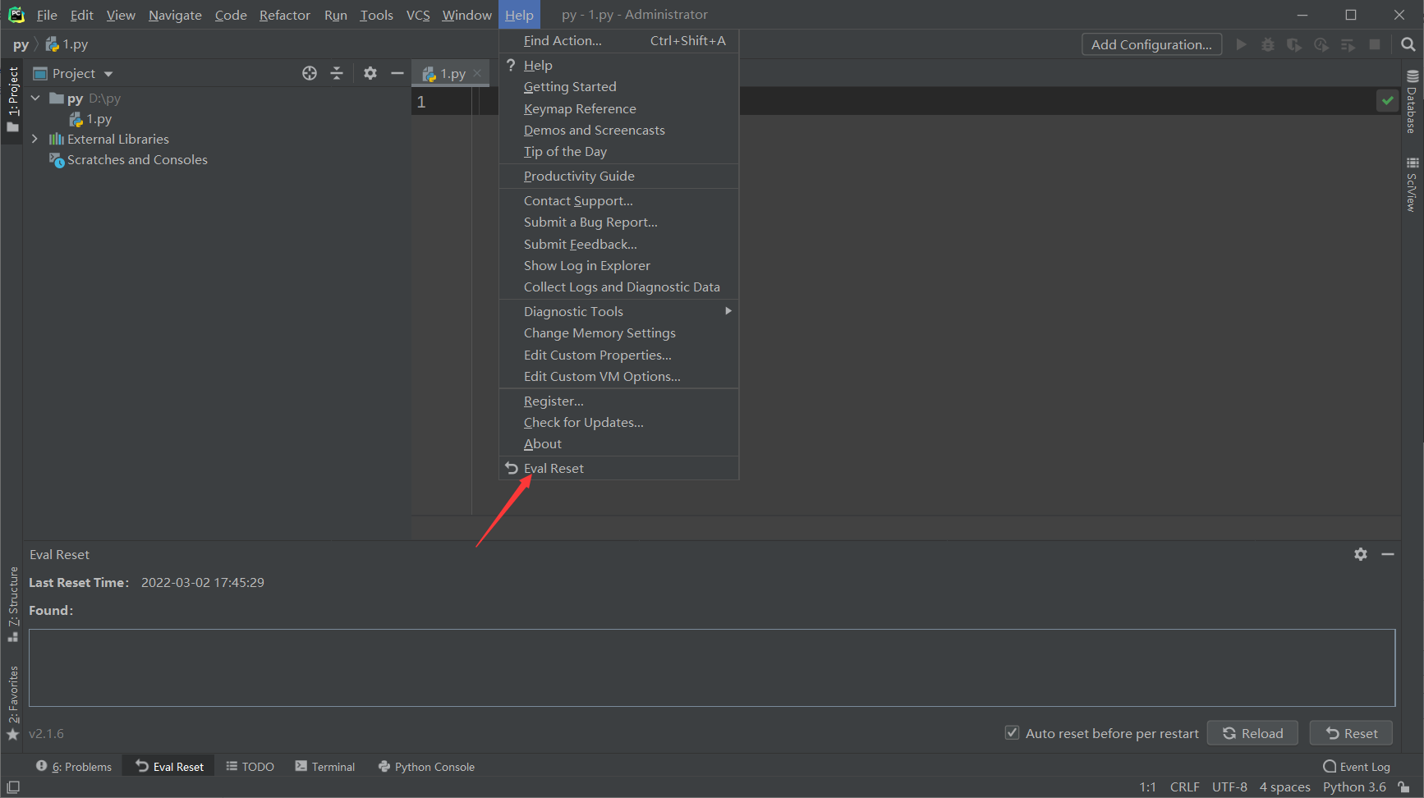Select Eval Reset in Help menu

click(619, 468)
